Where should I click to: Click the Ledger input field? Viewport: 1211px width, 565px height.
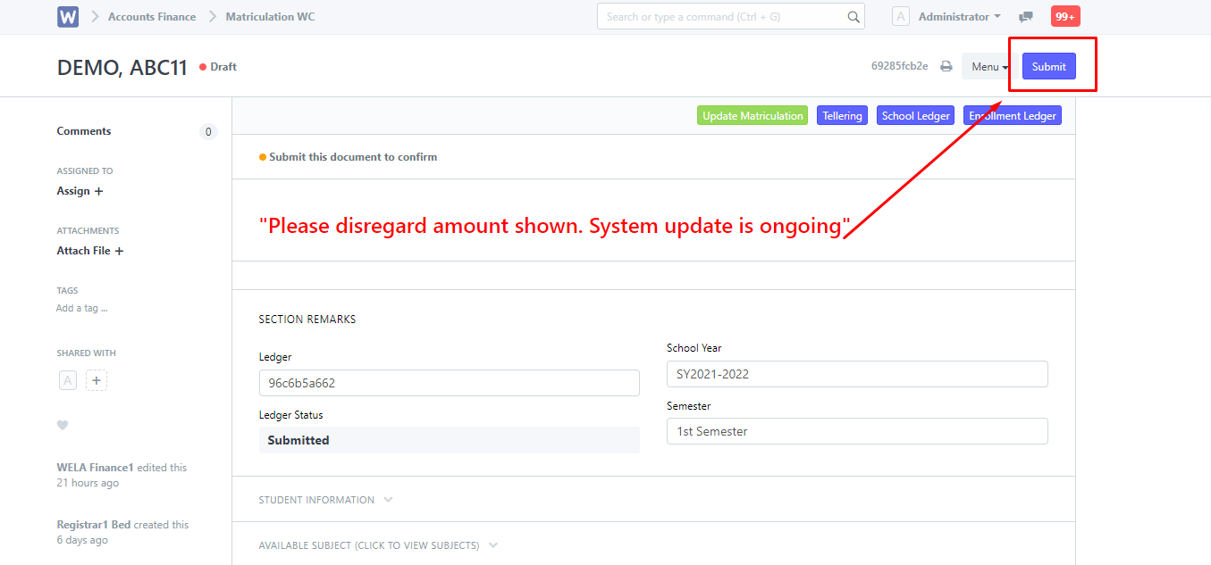click(450, 383)
